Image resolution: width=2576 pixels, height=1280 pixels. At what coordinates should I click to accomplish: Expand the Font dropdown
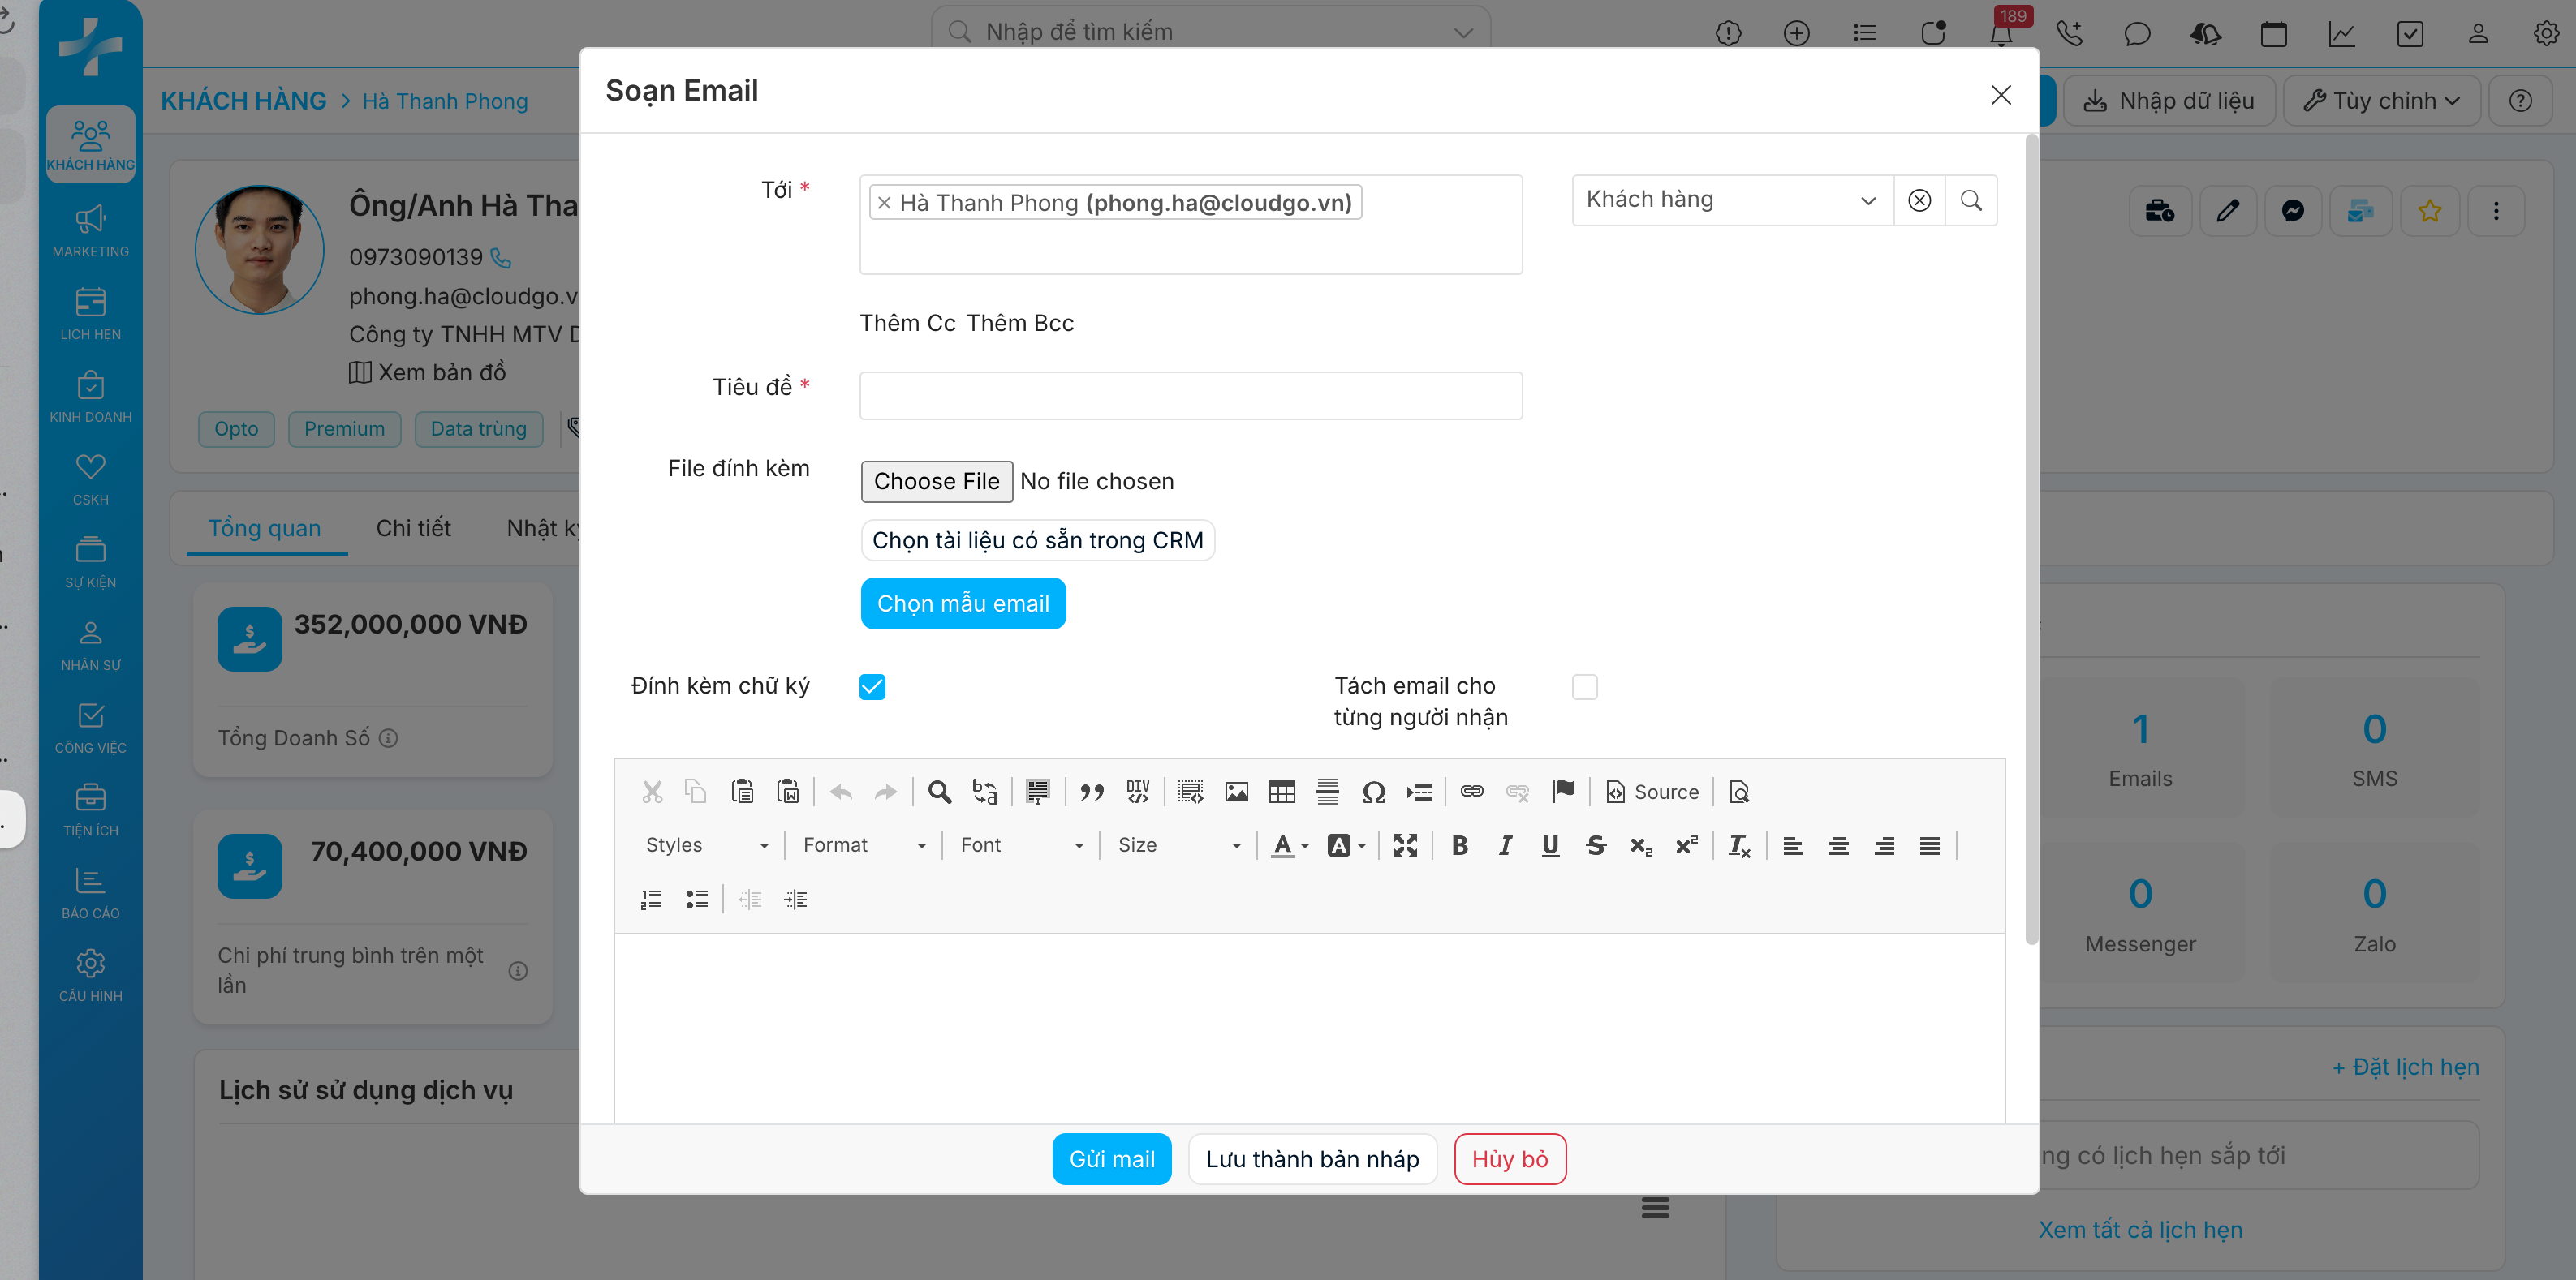(1021, 845)
